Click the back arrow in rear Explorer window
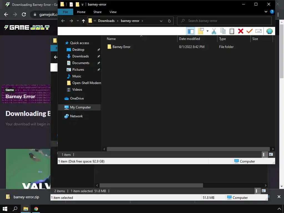The height and width of the screenshot is (213, 284). coord(55,57)
